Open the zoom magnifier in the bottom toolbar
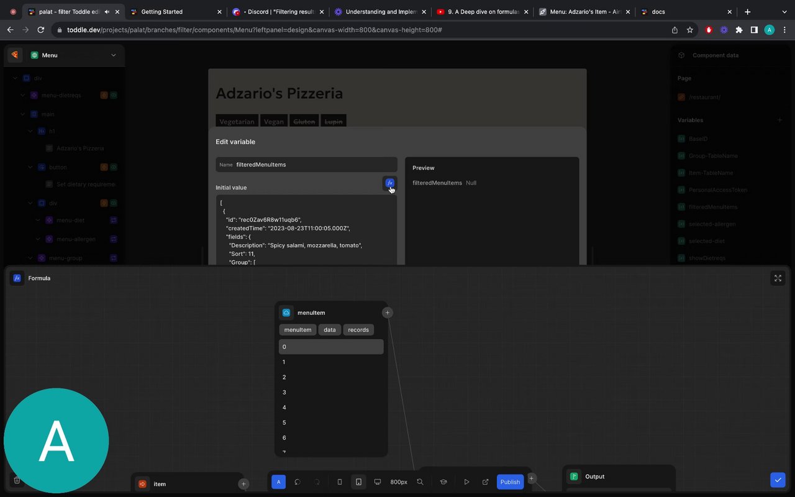 [x=420, y=481]
